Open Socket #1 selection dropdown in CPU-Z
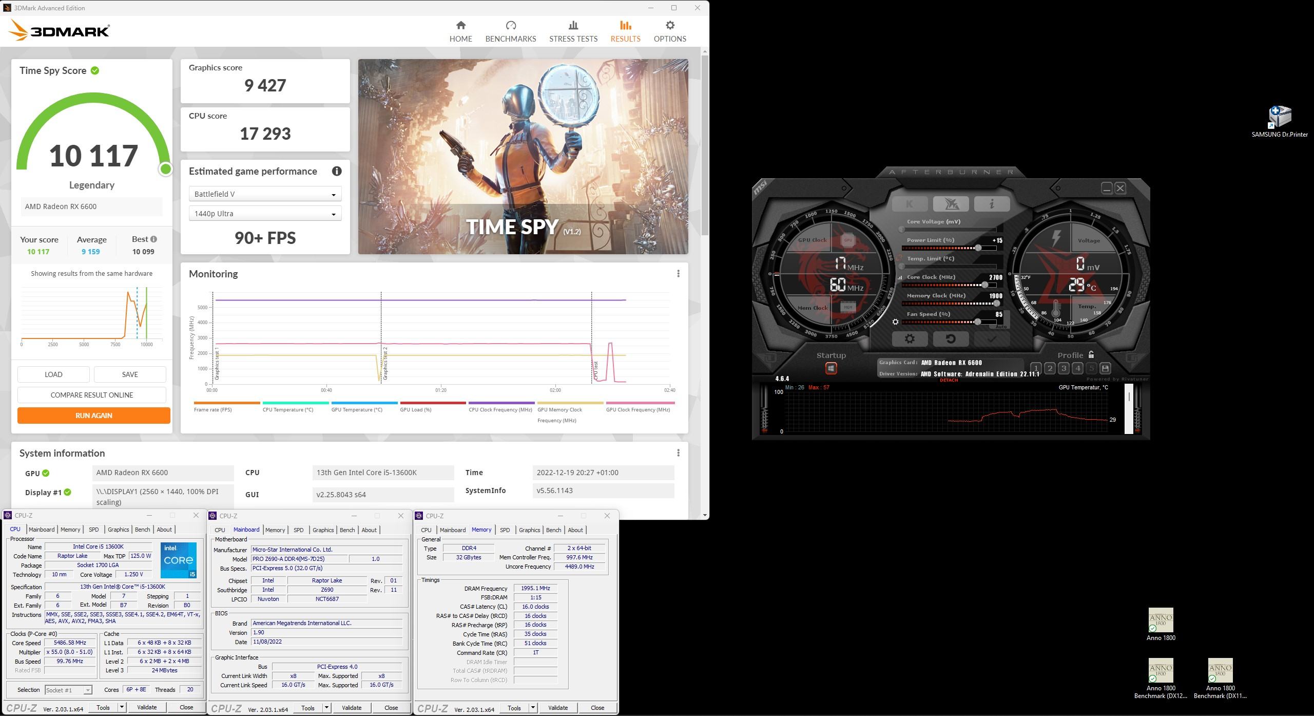1314x716 pixels. [68, 690]
